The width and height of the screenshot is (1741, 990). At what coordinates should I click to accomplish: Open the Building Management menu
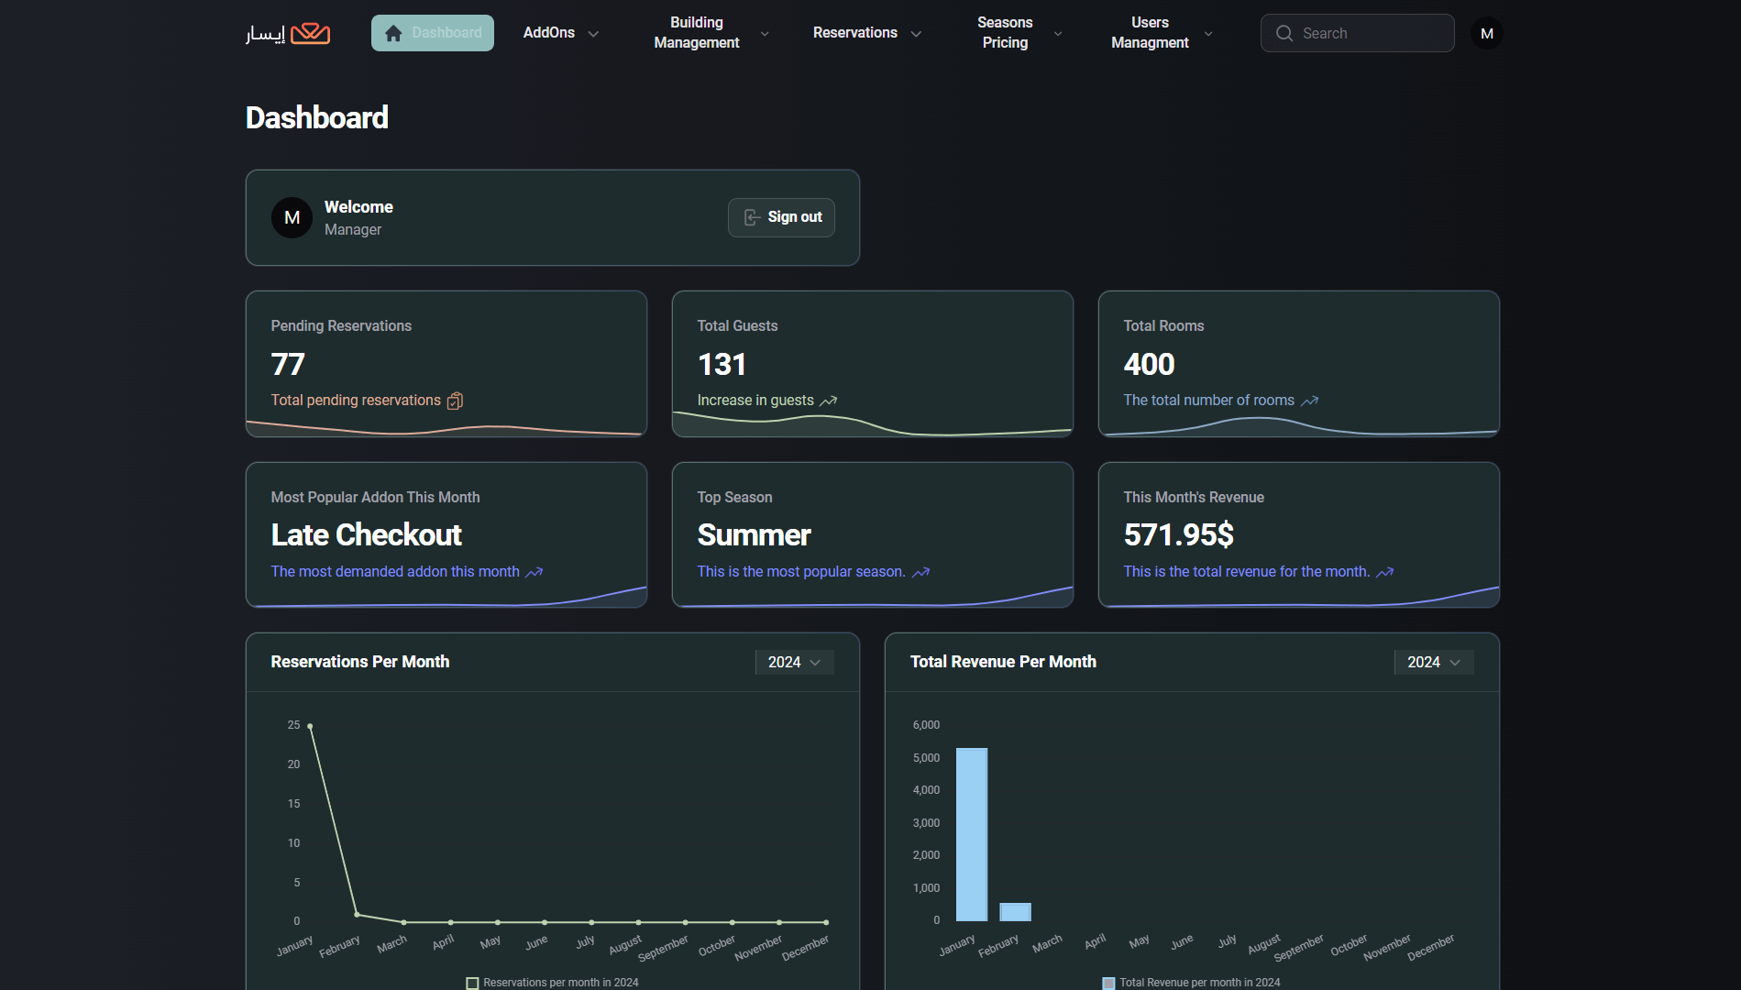pyautogui.click(x=709, y=33)
